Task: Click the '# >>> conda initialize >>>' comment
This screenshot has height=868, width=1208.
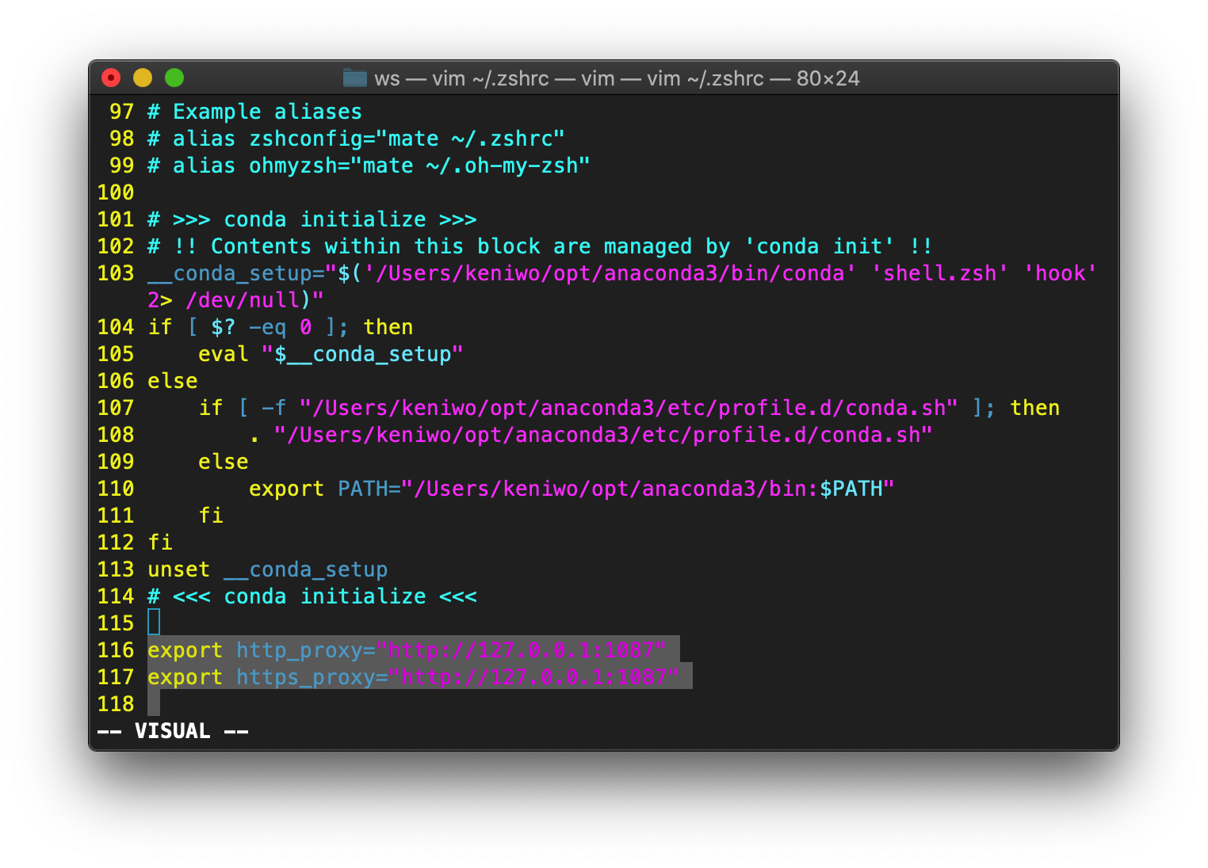Action: [x=312, y=219]
